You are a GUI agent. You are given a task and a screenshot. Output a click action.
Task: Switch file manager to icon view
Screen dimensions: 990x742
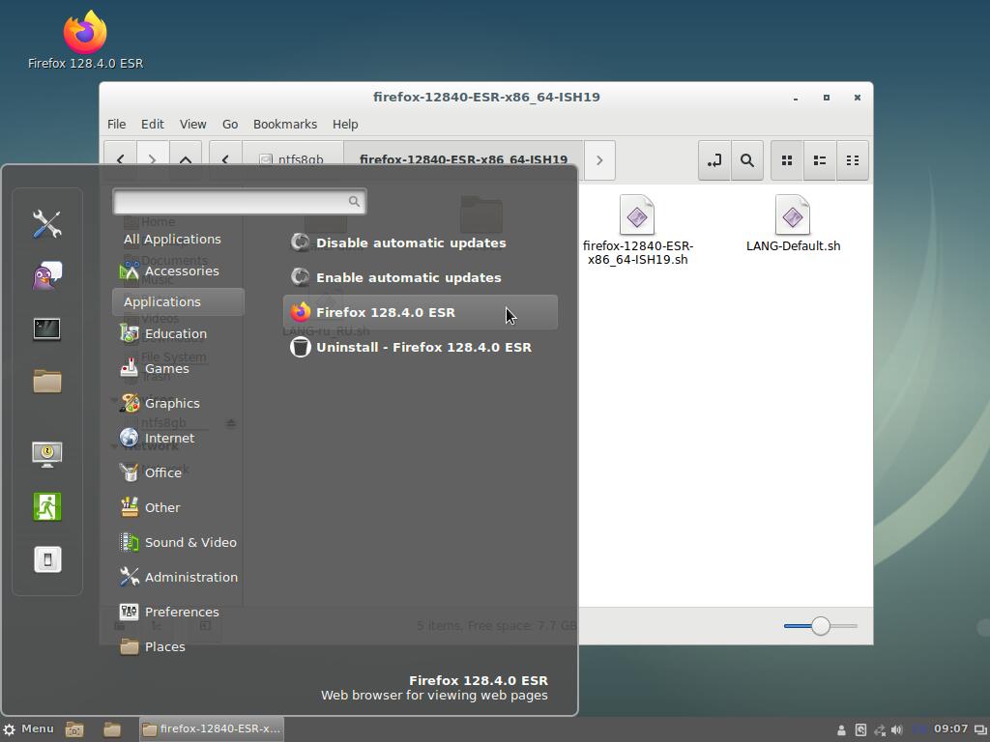click(787, 160)
